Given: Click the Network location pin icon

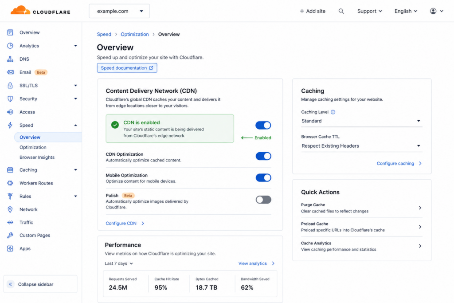Looking at the screenshot, I should coord(10,209).
